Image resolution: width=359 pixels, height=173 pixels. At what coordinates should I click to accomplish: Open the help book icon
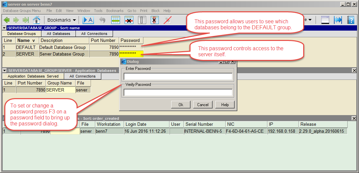(x=351, y=20)
